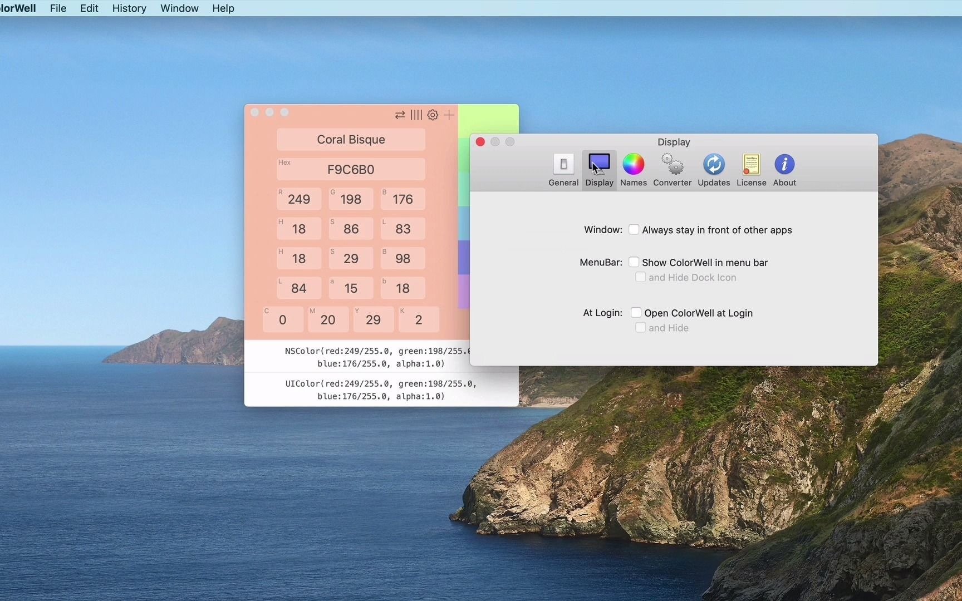Enable Always stay in front of other apps

tap(634, 229)
